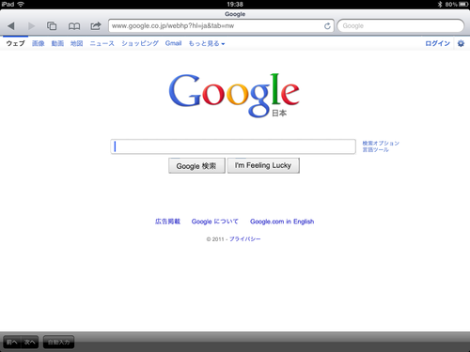
Task: Tap the 前へ previous button
Action: 12,343
